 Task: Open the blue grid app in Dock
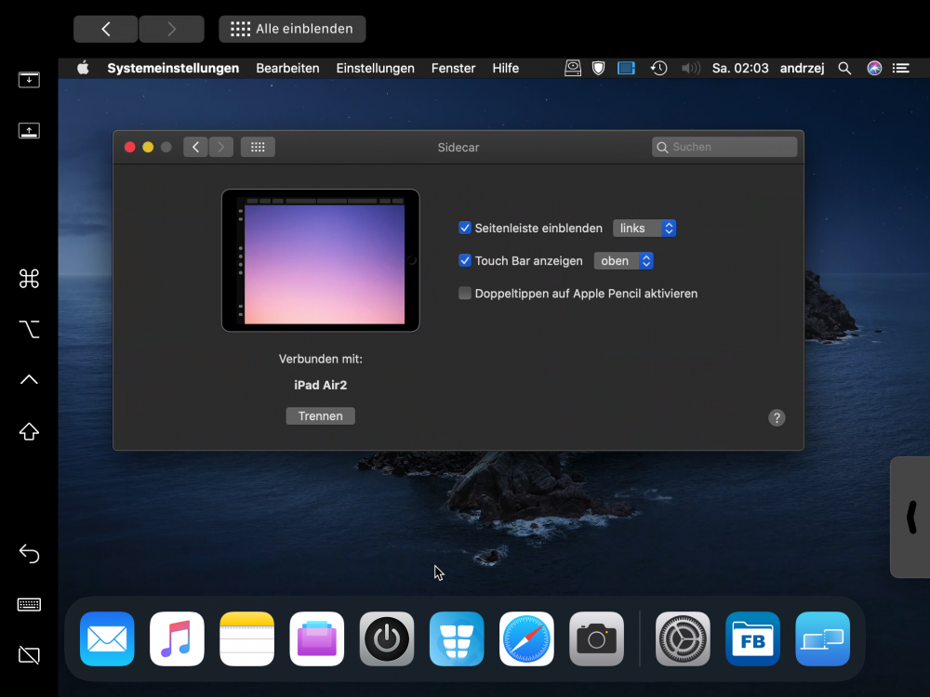point(457,639)
